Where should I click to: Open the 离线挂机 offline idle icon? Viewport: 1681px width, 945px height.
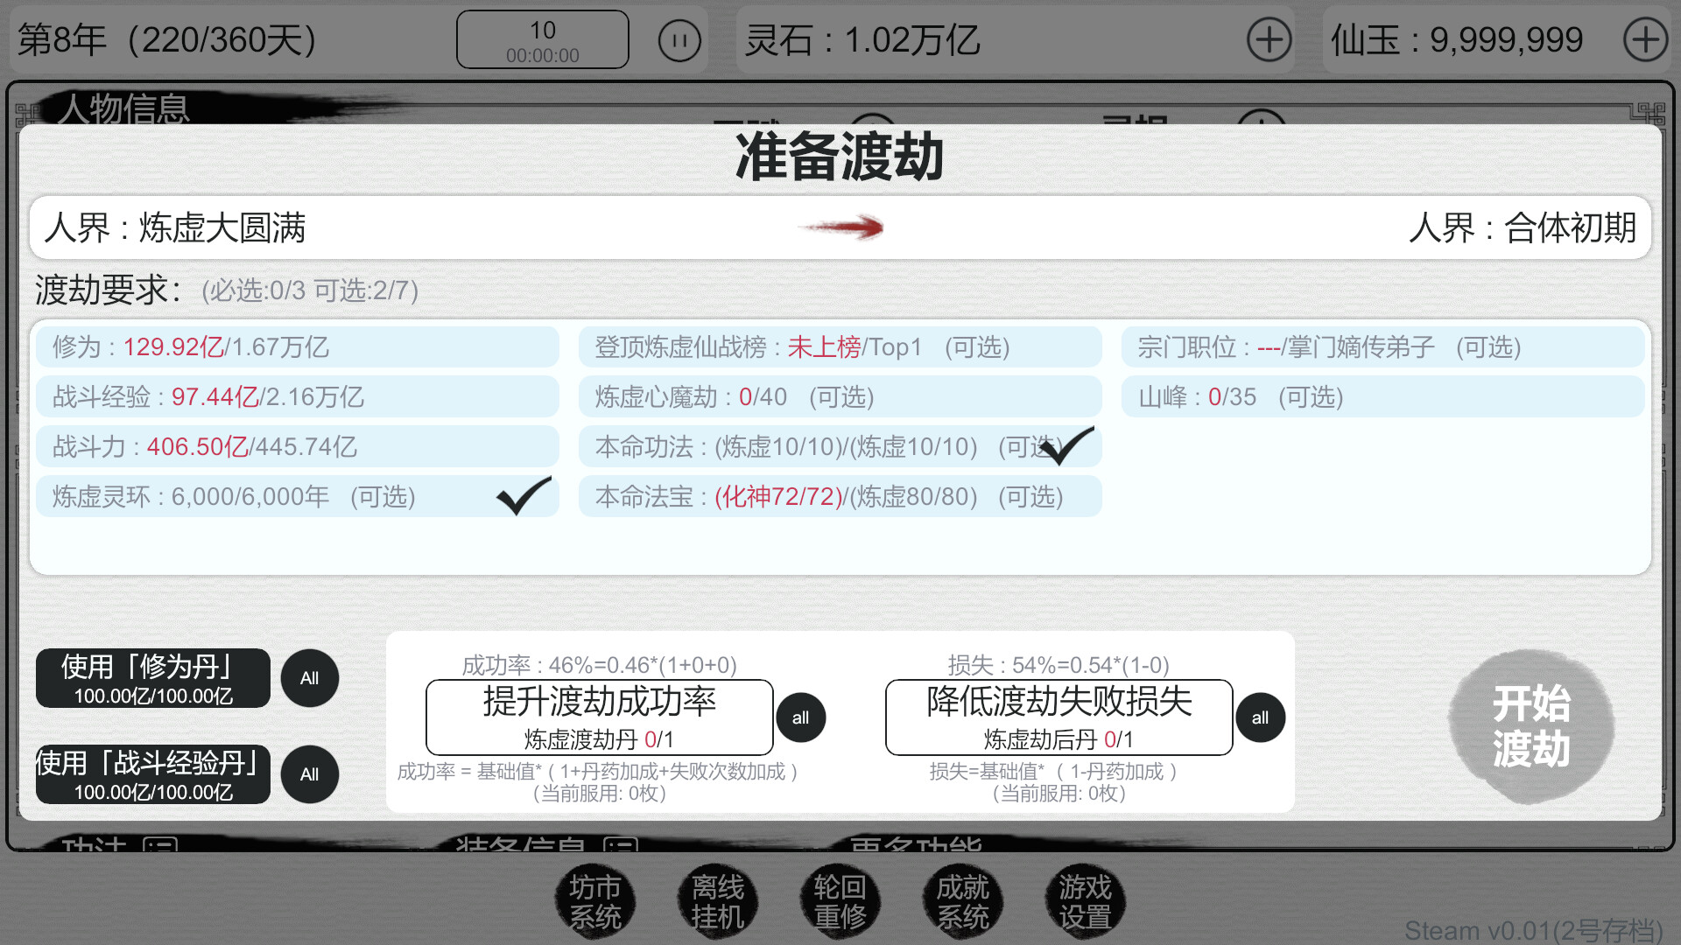(x=718, y=901)
